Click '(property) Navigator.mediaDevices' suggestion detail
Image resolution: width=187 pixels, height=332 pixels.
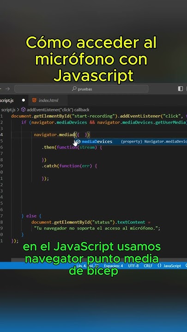[x=154, y=142]
